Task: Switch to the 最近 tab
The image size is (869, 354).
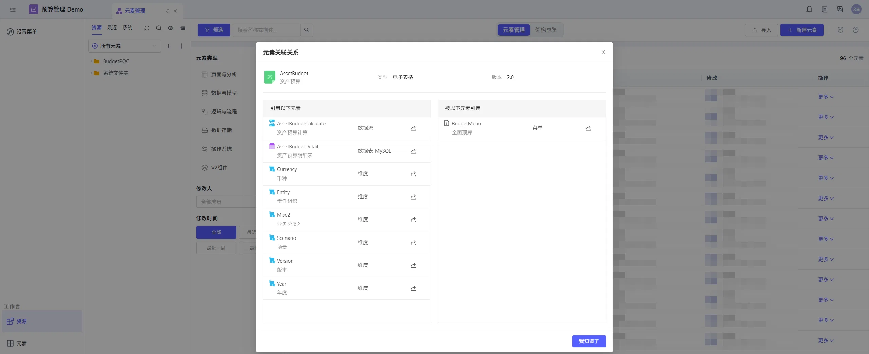Action: click(x=112, y=28)
